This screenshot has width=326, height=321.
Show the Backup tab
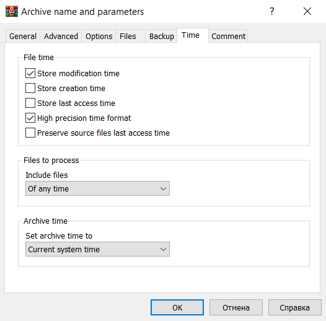(x=161, y=37)
